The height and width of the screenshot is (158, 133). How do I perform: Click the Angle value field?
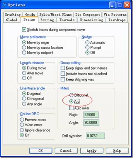(91, 123)
